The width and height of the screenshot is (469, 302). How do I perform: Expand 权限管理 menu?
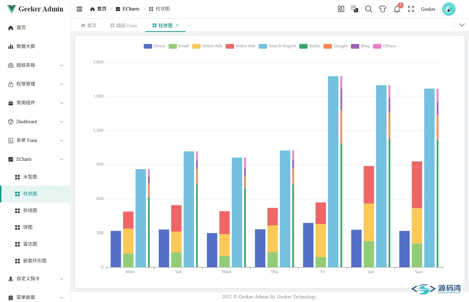tap(35, 84)
